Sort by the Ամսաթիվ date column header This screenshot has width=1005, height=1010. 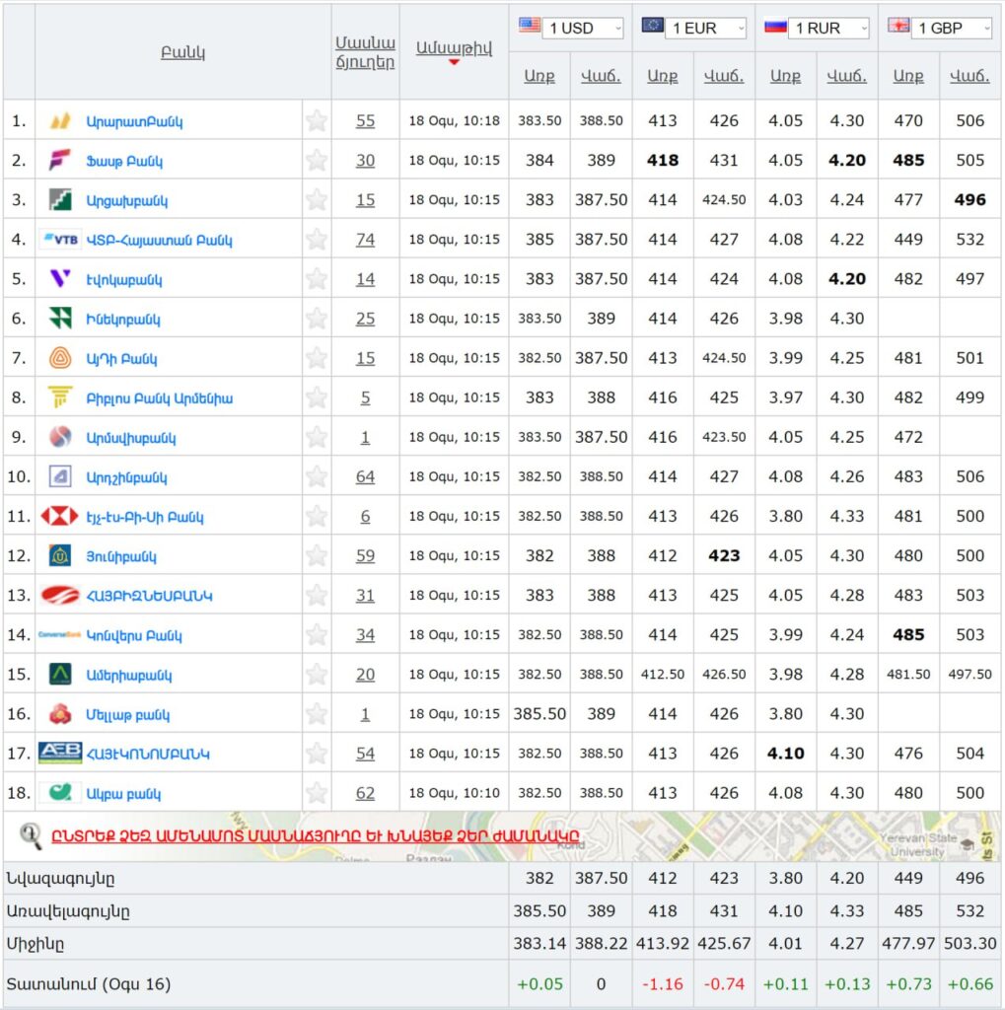(x=454, y=48)
